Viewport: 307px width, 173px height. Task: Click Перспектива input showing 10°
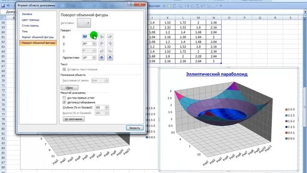(x=87, y=58)
